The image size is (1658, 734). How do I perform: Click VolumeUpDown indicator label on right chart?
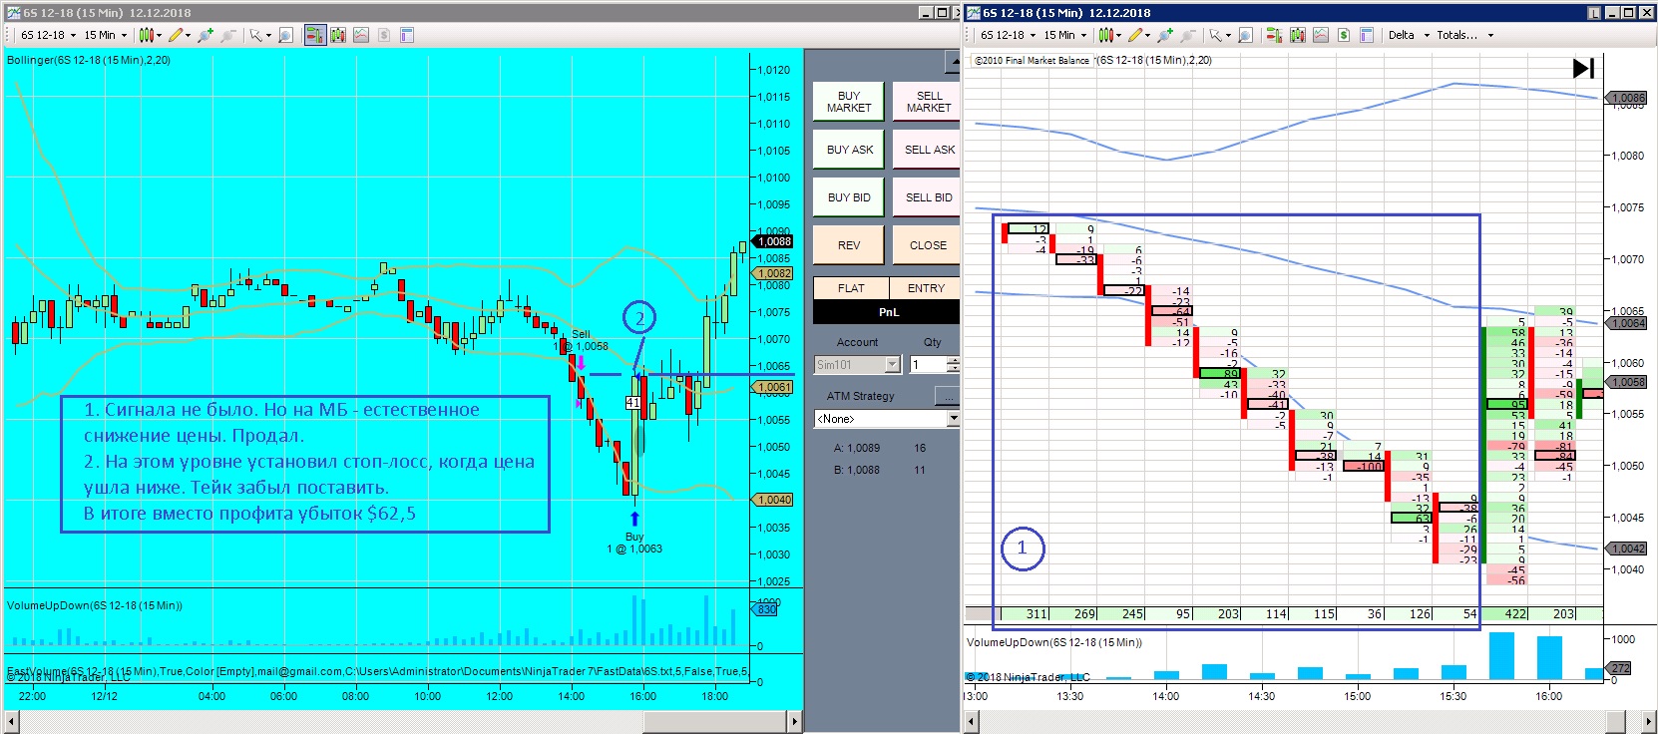[1054, 642]
